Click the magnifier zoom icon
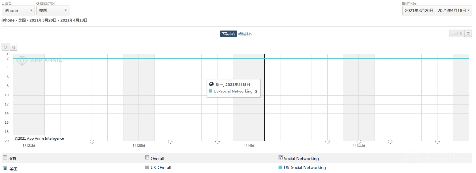Screen dimensions: 476x173 [14, 47]
